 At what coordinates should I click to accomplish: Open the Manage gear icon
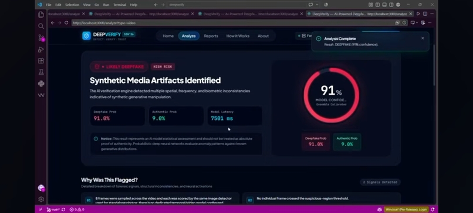click(x=41, y=200)
